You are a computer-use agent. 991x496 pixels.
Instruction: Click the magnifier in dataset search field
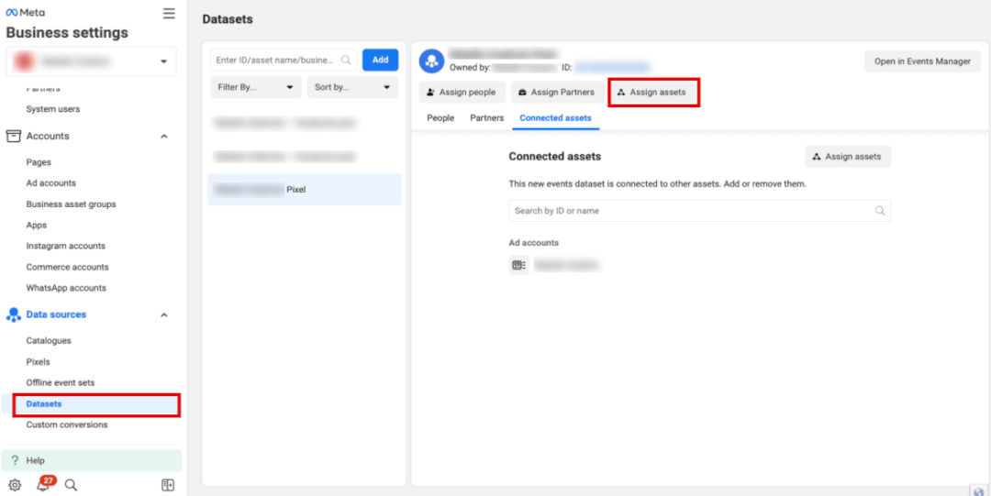click(x=346, y=60)
